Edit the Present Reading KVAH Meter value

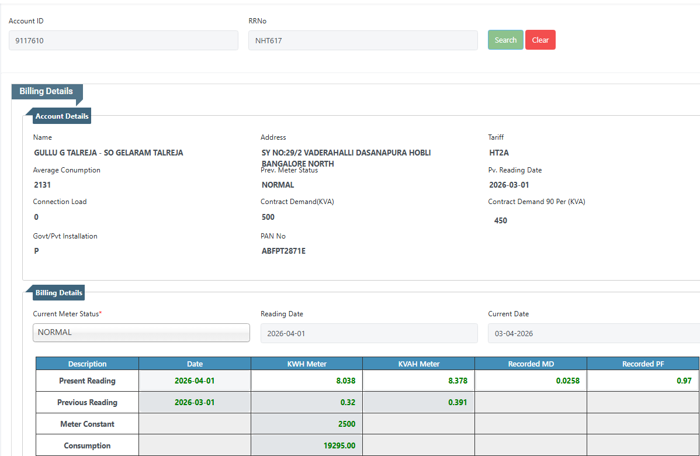(418, 381)
